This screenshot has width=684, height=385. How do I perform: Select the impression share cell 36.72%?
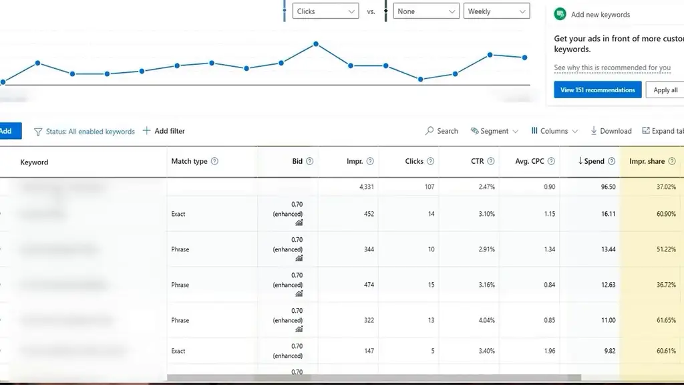pos(666,285)
